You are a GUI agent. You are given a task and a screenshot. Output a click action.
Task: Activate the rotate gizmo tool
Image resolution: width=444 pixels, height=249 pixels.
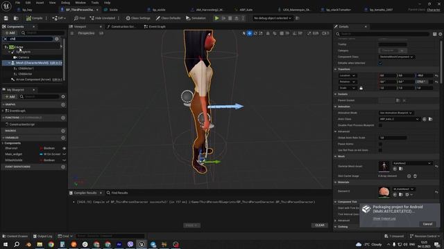click(x=255, y=33)
